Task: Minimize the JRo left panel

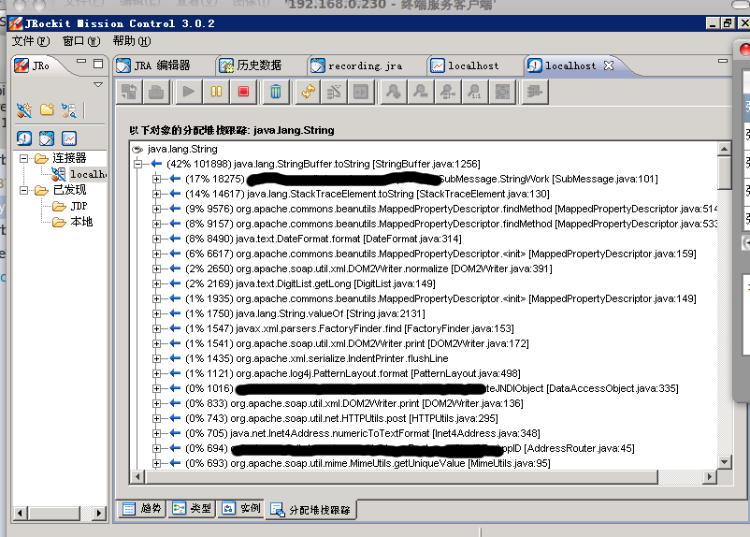Action: (x=81, y=62)
